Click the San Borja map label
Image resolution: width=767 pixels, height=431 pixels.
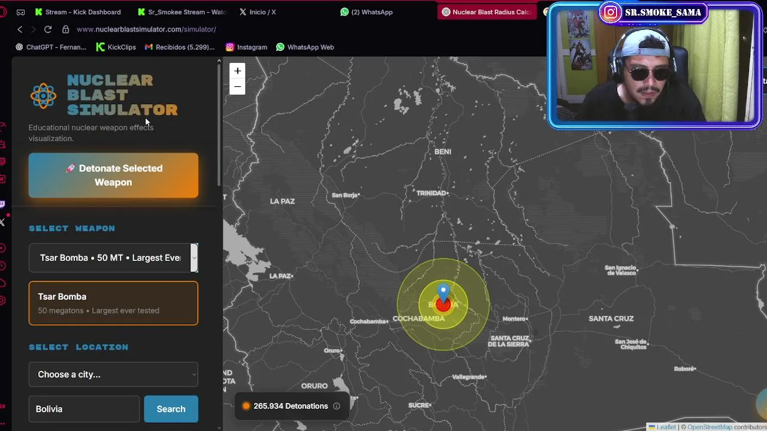click(345, 195)
